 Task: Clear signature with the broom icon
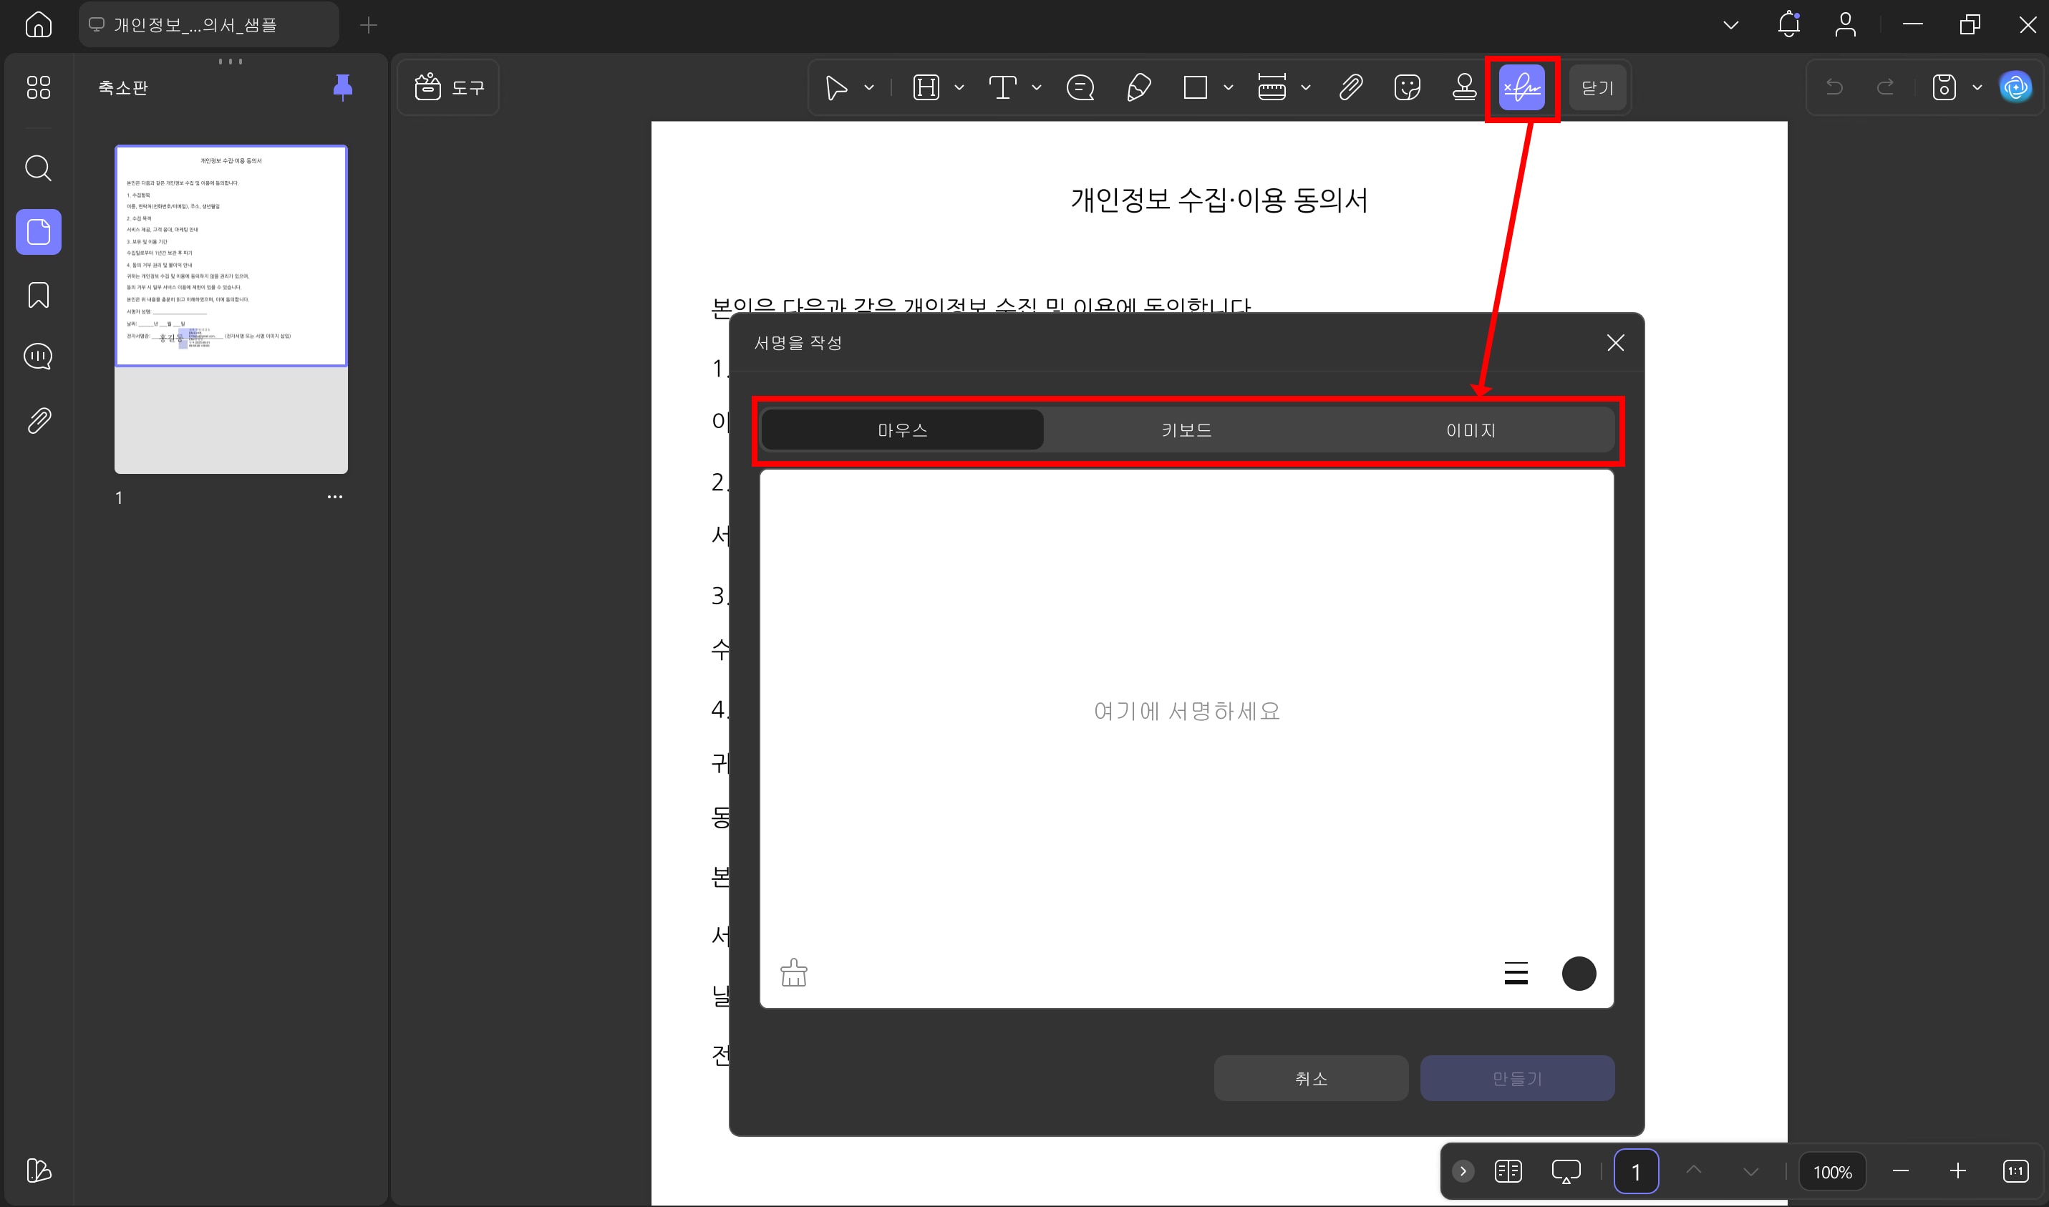click(793, 973)
